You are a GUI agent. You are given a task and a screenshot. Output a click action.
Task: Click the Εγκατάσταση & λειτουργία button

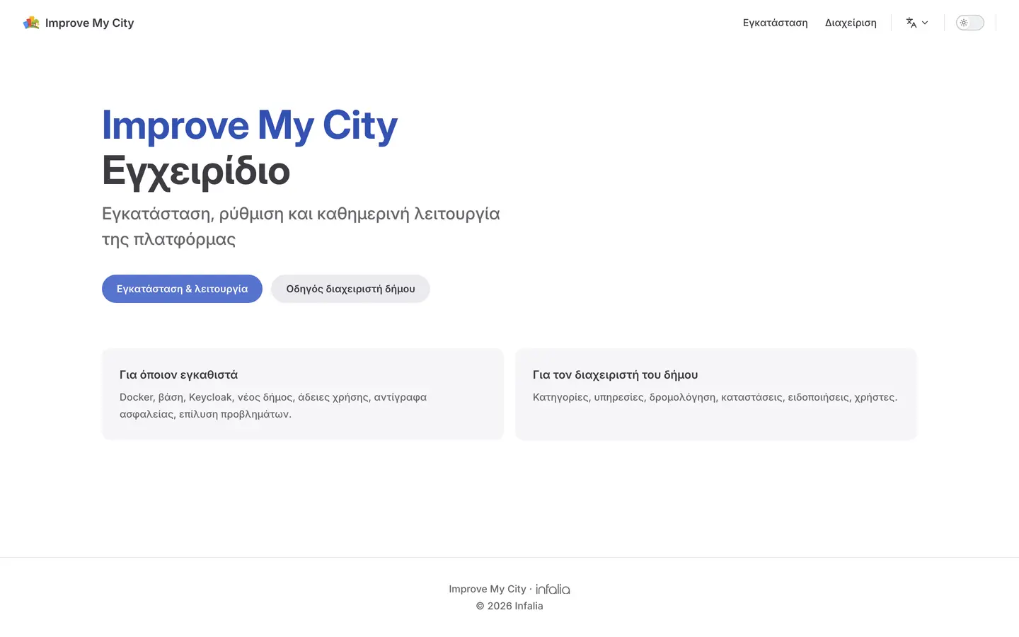pyautogui.click(x=182, y=289)
